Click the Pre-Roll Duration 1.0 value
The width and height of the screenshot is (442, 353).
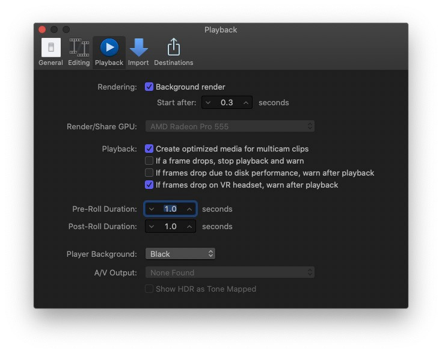(x=171, y=209)
